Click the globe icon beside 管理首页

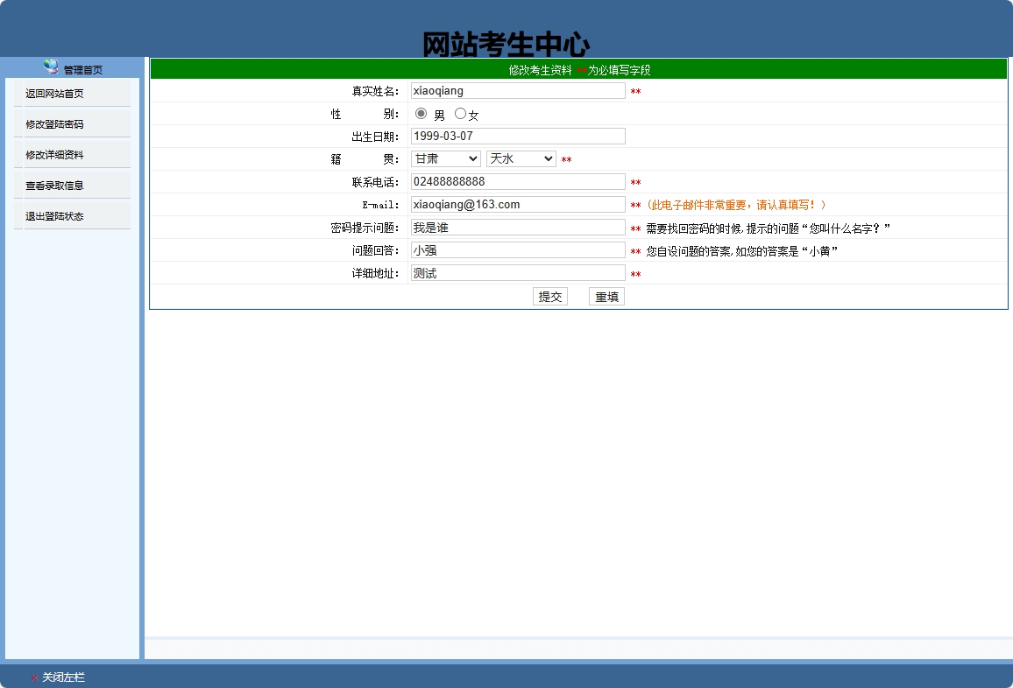[51, 67]
